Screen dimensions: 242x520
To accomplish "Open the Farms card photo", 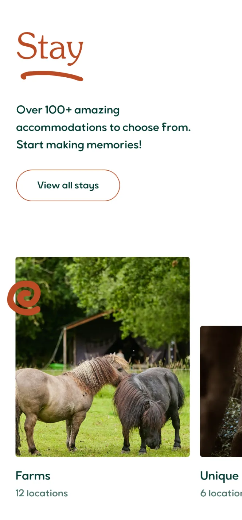I will point(102,357).
